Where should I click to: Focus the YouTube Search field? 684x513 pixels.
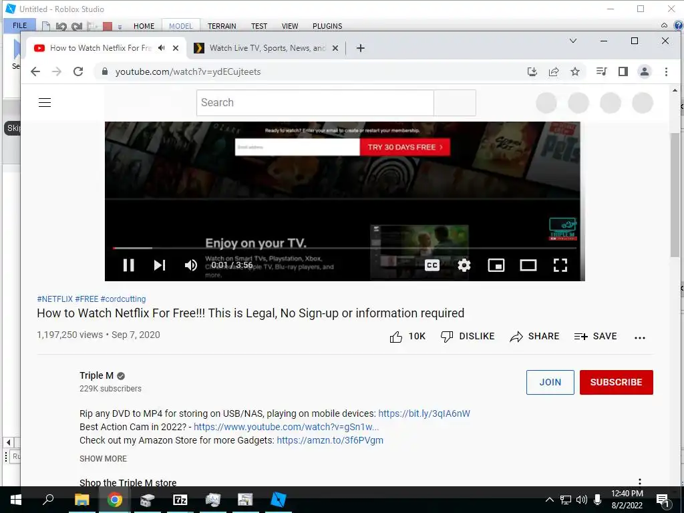click(315, 102)
